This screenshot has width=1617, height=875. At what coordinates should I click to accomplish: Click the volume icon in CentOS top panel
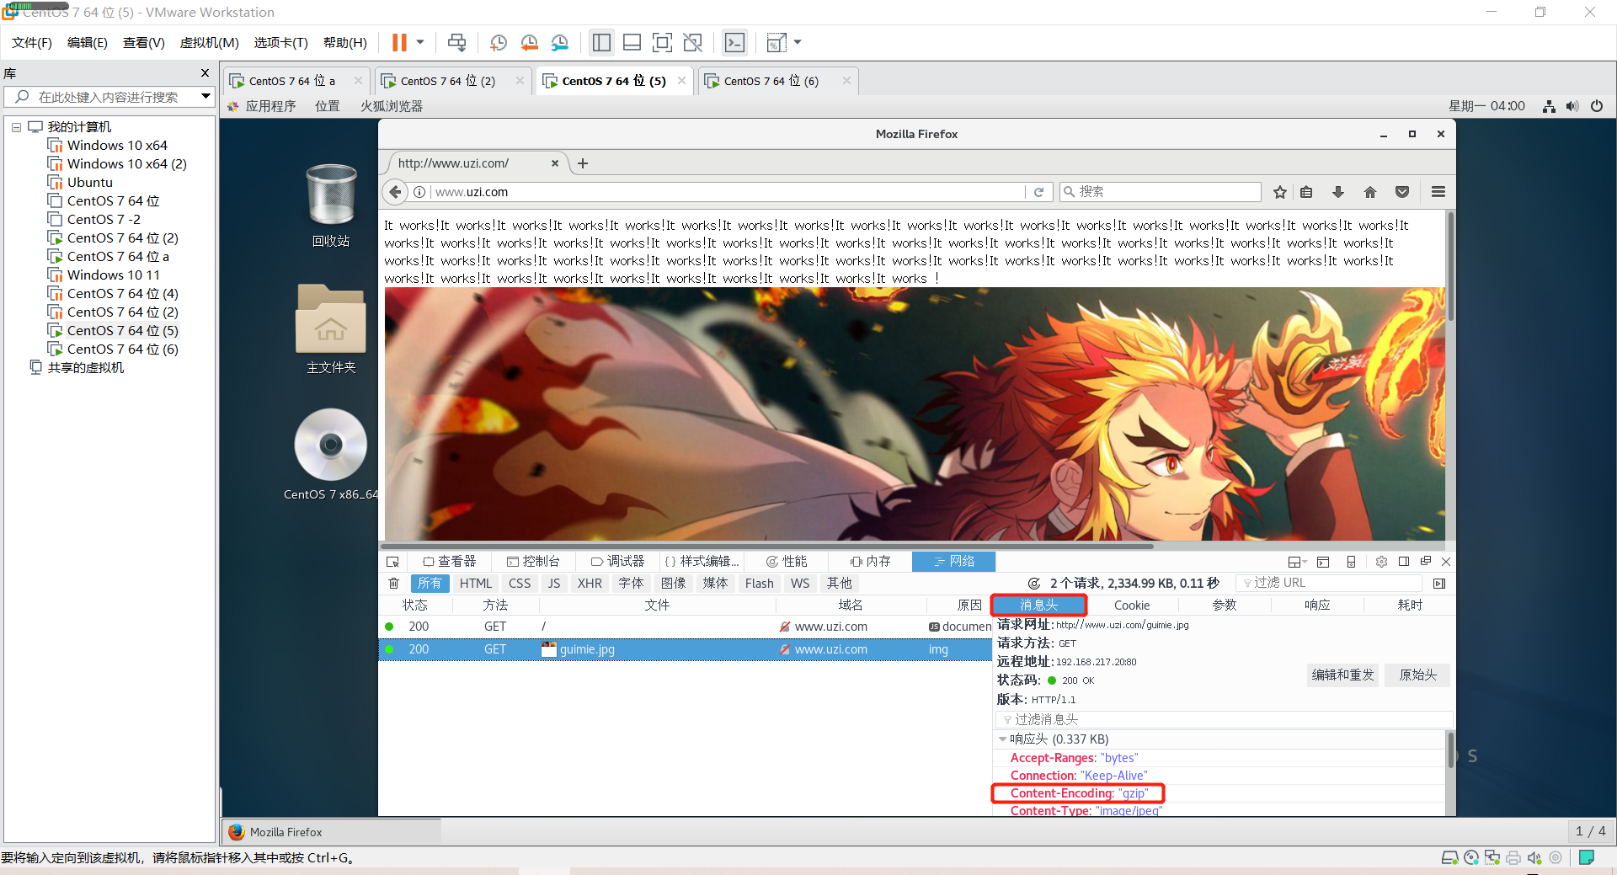point(1572,106)
